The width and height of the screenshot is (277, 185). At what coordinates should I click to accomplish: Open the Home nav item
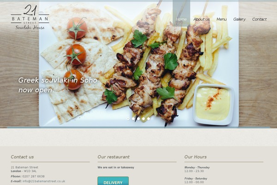pos(181,19)
